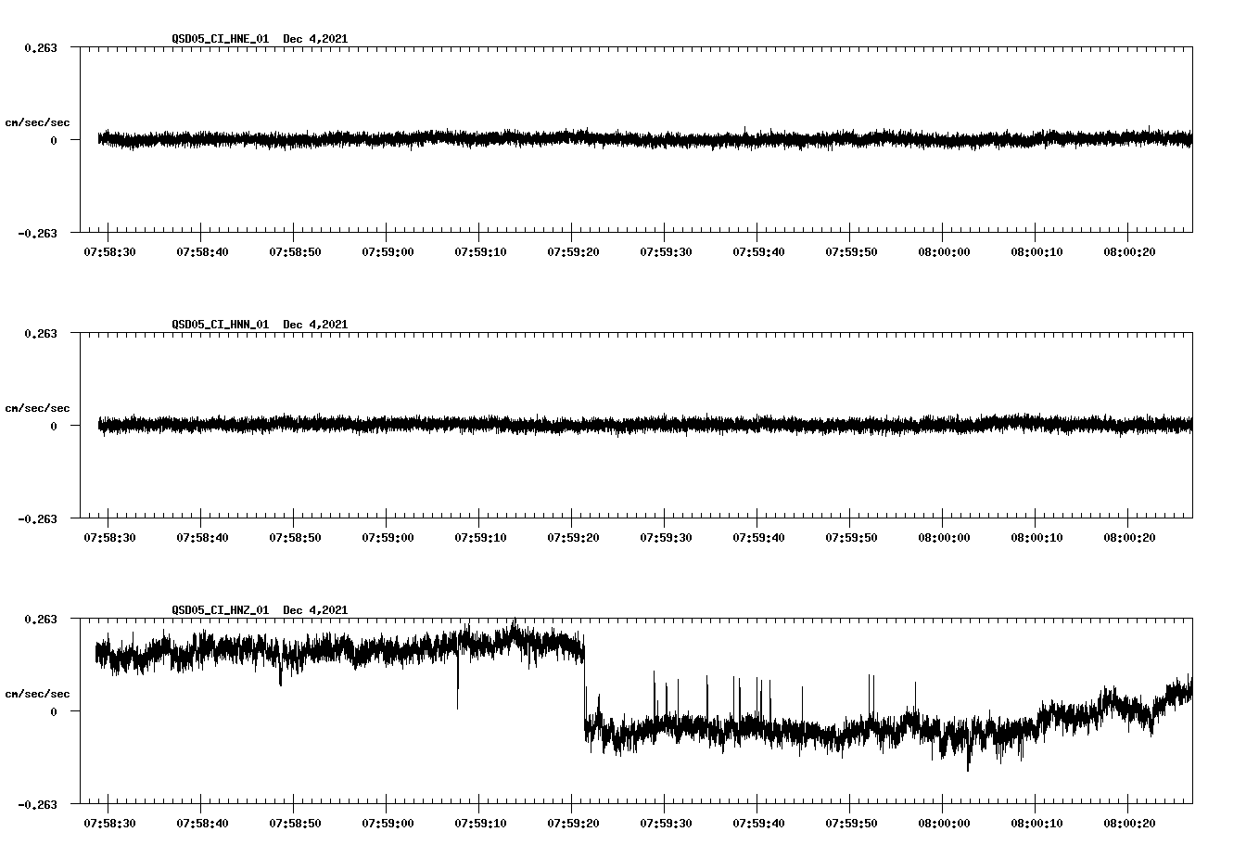Click the QSD05_CI_HNN_01 Dec 4,2021 title
This screenshot has width=1259, height=857.
pos(260,325)
